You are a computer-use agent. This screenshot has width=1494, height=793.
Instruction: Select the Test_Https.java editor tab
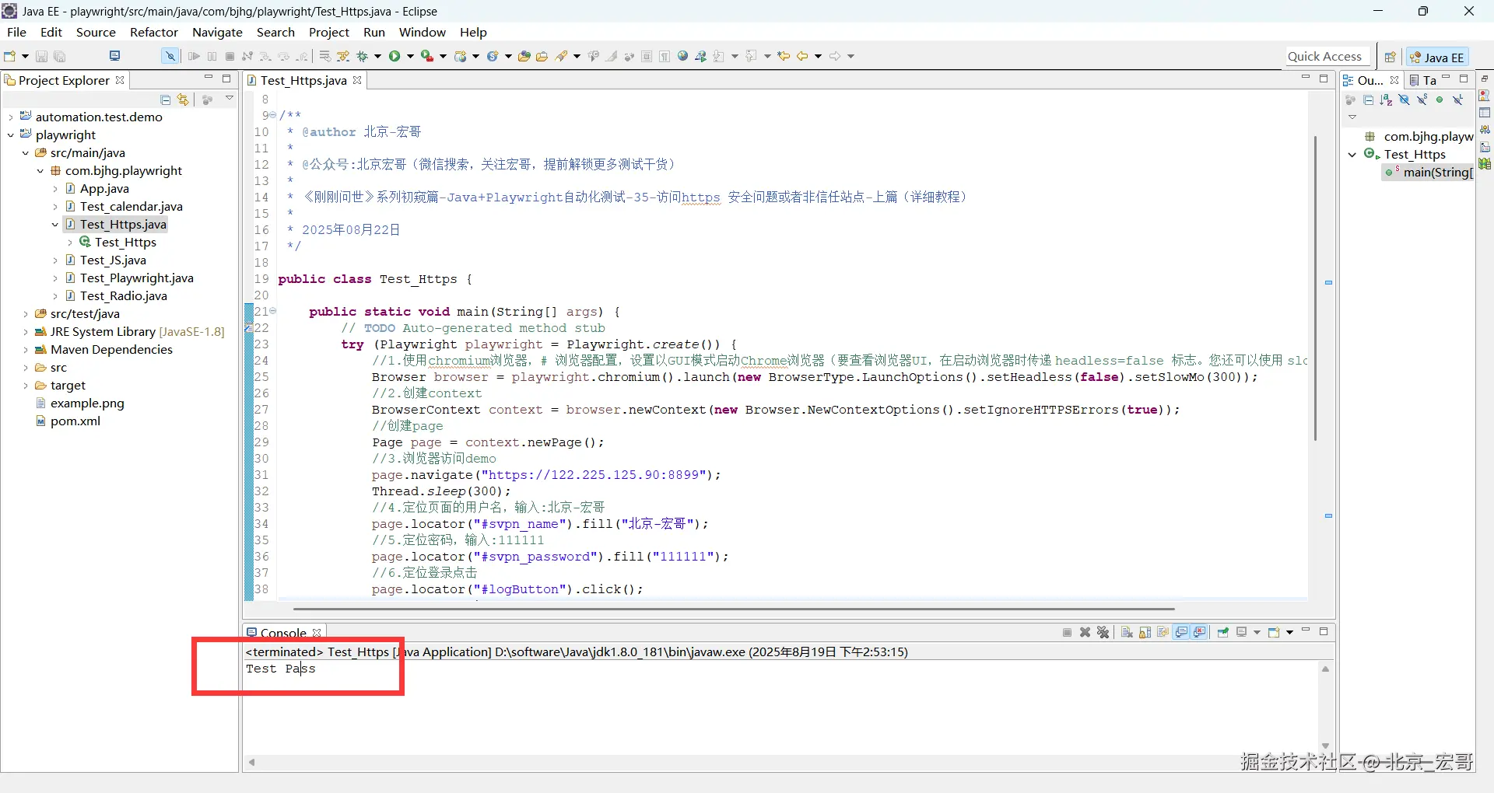[303, 80]
